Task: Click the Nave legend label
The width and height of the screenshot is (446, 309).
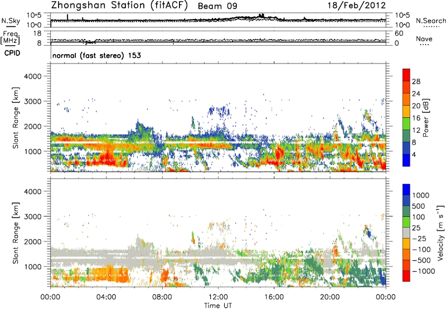Action: 424,39
